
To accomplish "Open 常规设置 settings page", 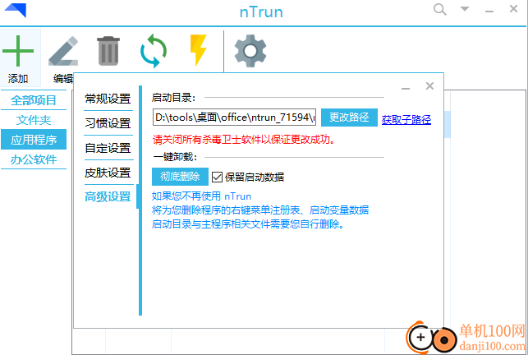I will [x=108, y=99].
